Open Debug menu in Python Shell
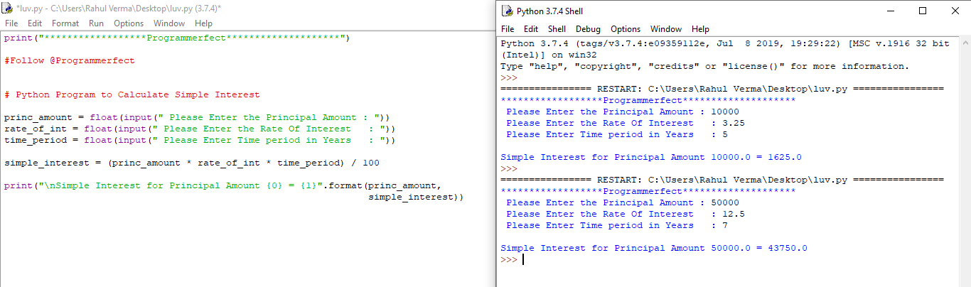The image size is (971, 287). pyautogui.click(x=588, y=29)
